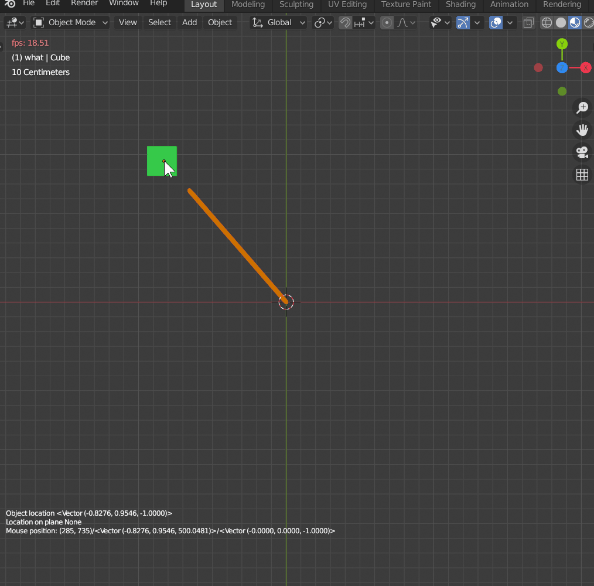The image size is (594, 586).
Task: Open the Object menu
Action: [220, 23]
